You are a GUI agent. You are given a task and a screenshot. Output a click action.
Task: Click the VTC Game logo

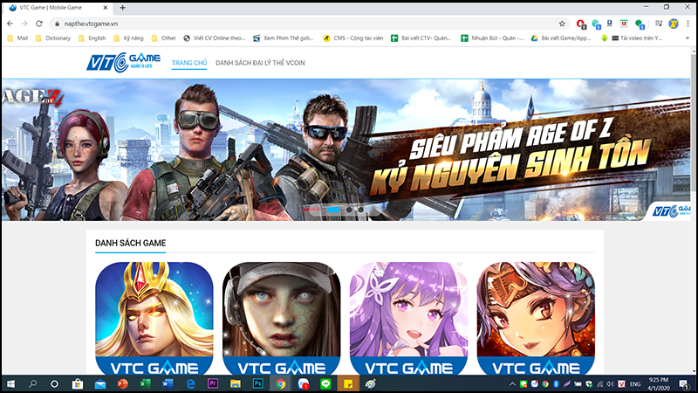[x=123, y=62]
